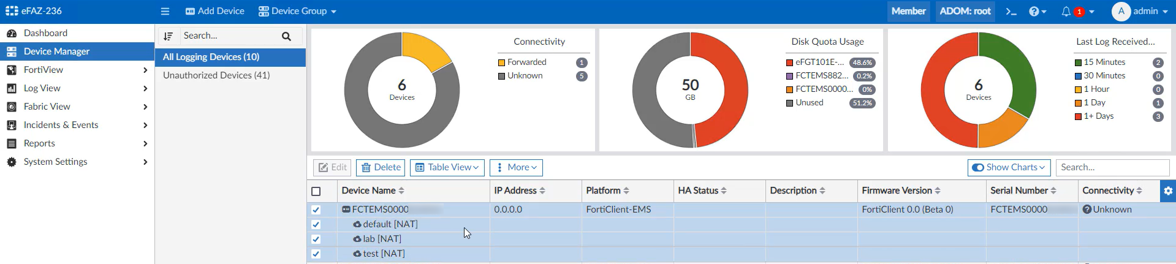Open the More actions dropdown

516,167
